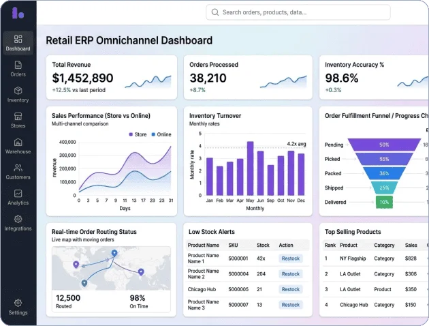The width and height of the screenshot is (429, 326).
Task: Click the Inventory Turnover title
Action: (x=215, y=116)
